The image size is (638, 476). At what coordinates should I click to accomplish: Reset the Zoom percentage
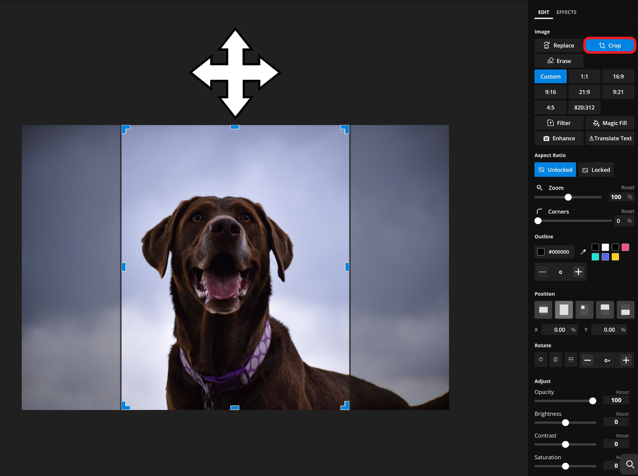[627, 187]
